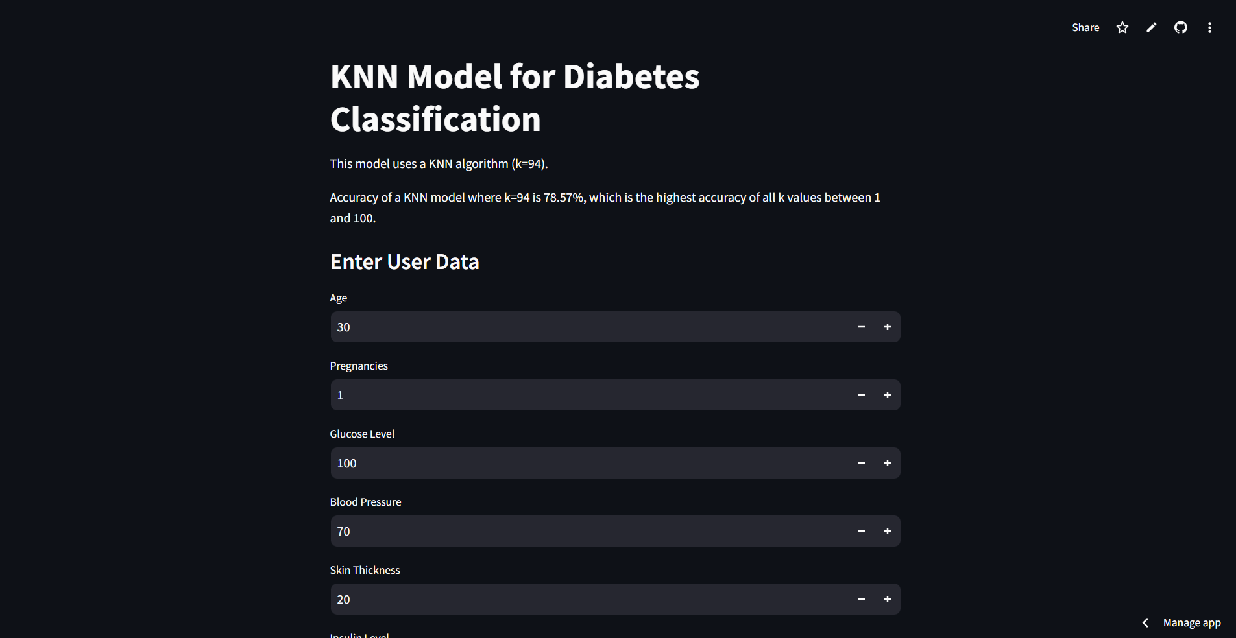Decrease Age with the minus button
The height and width of the screenshot is (638, 1236).
[861, 327]
